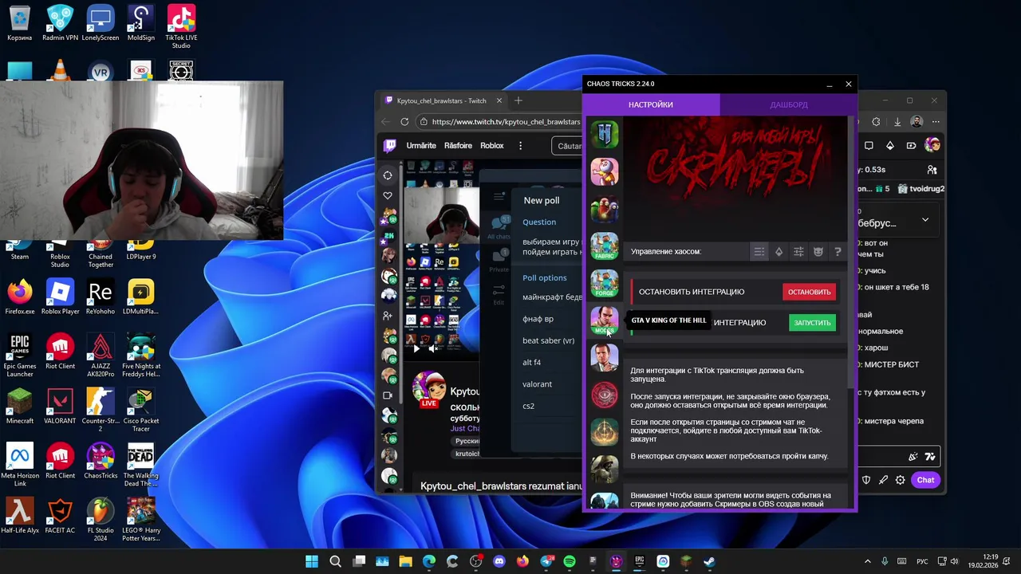Click the Twitch search field Căutare

567,146
